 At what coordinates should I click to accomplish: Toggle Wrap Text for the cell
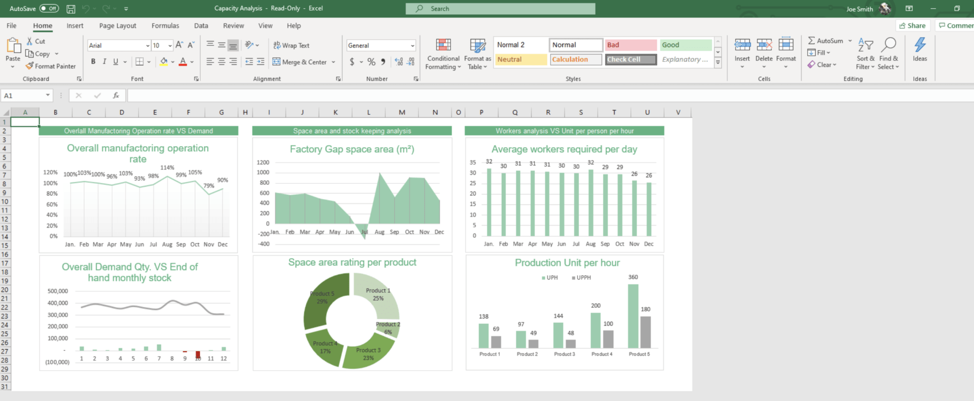pos(291,45)
